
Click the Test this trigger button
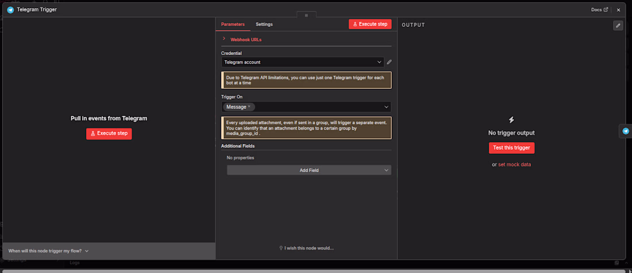point(511,147)
